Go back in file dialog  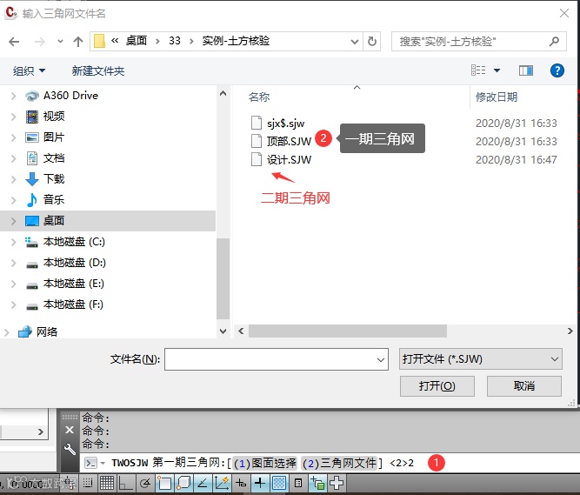point(14,42)
